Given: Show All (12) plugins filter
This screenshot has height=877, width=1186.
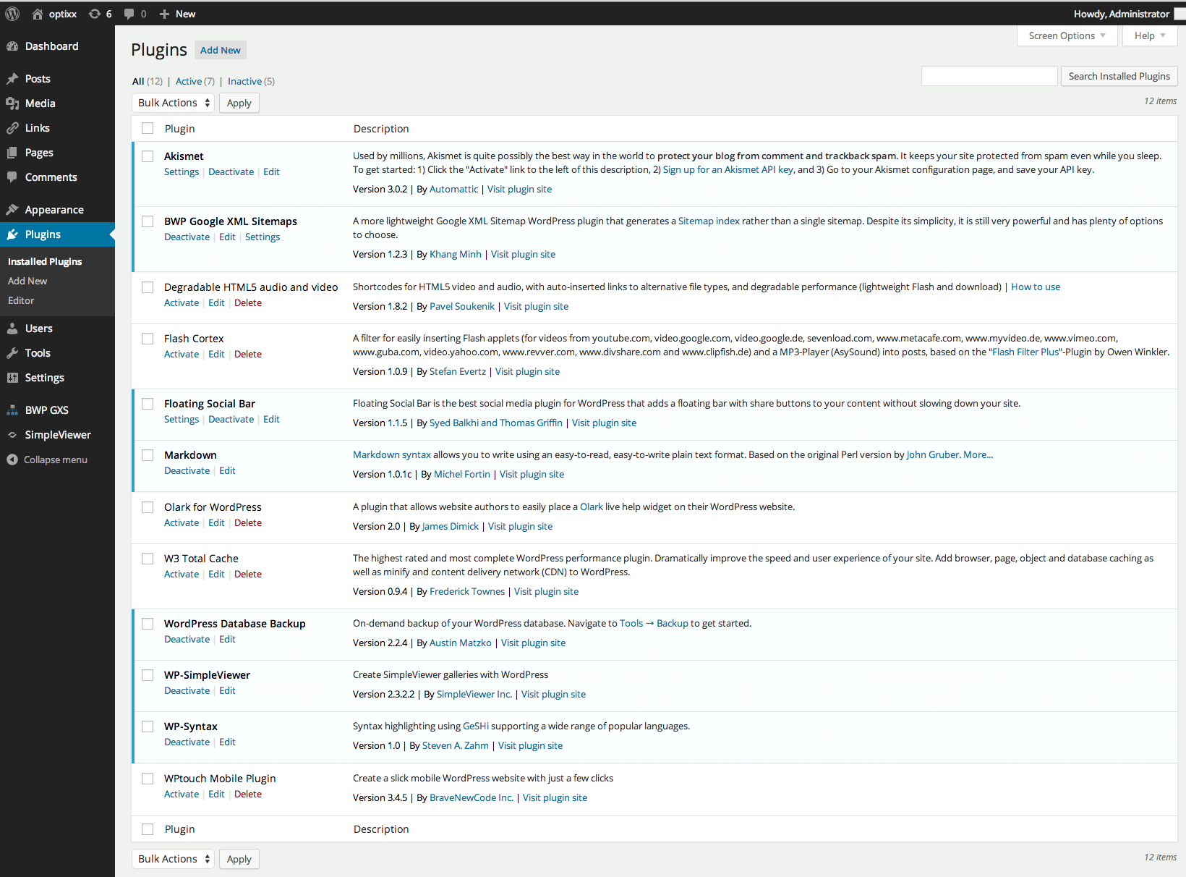Looking at the screenshot, I should point(148,81).
